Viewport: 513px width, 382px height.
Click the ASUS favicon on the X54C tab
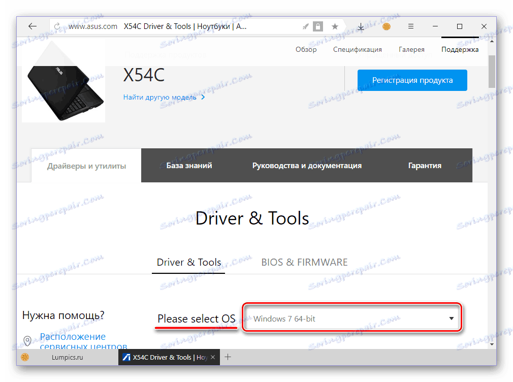126,358
